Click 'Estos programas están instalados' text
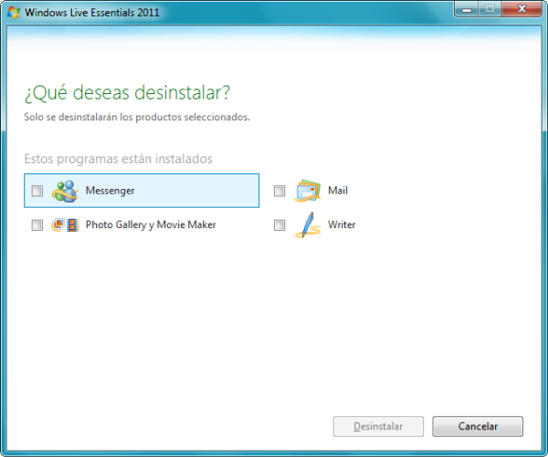This screenshot has height=457, width=548. (x=119, y=159)
